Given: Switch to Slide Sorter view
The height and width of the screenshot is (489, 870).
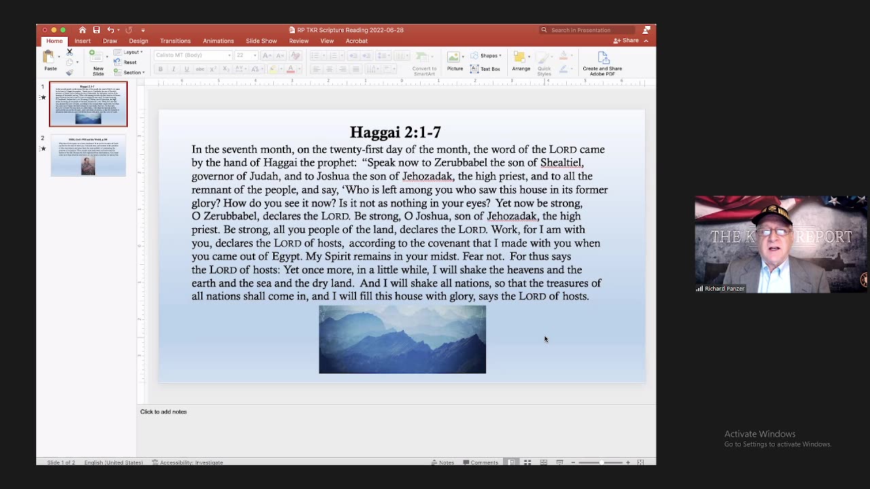Looking at the screenshot, I should [x=527, y=463].
